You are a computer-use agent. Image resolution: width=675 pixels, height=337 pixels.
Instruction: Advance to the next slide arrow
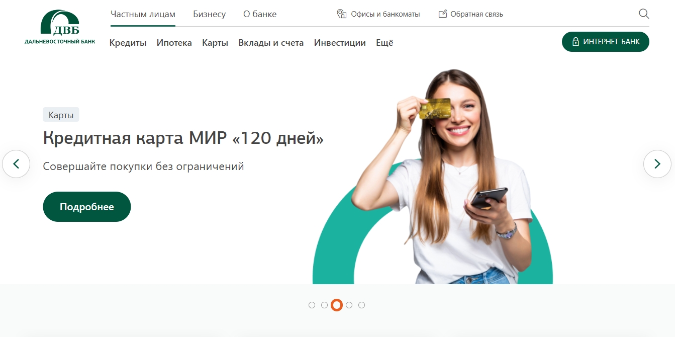(657, 163)
